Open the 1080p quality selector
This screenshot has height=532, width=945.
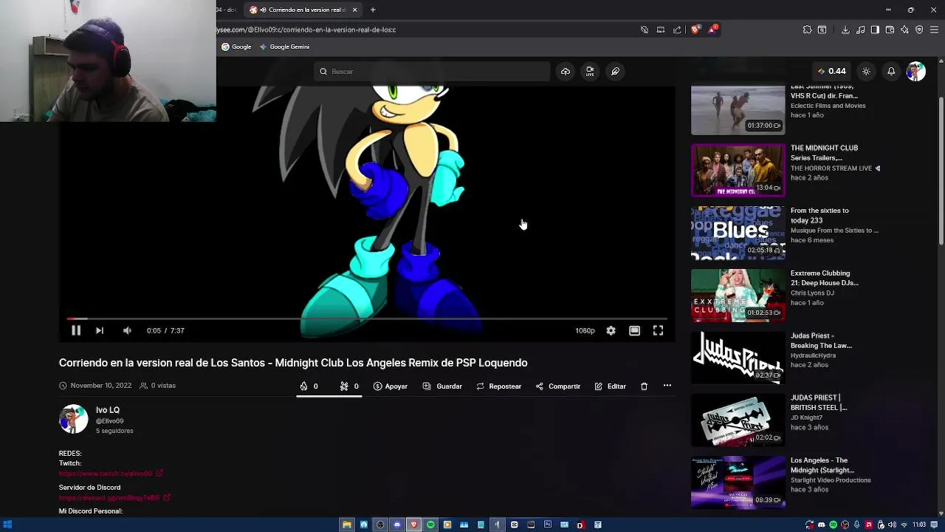585,330
